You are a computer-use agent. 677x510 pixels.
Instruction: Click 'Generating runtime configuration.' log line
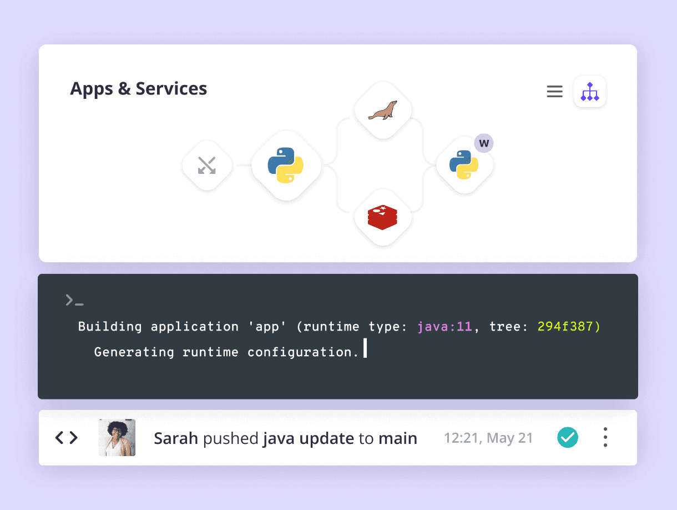(x=227, y=352)
